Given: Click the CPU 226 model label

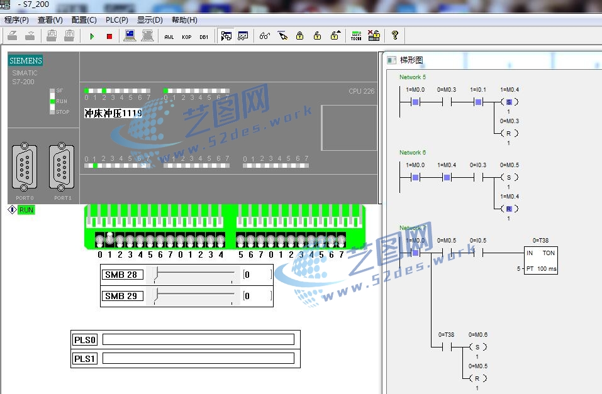Looking at the screenshot, I should click(x=361, y=91).
